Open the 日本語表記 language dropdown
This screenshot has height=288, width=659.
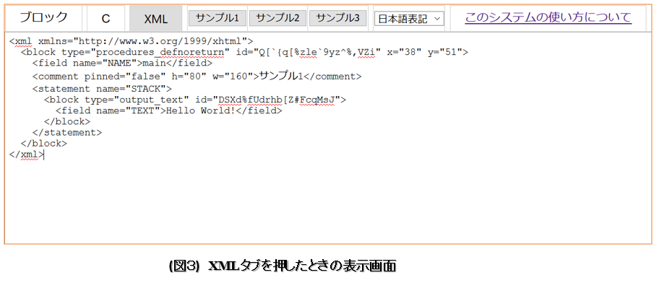[409, 19]
